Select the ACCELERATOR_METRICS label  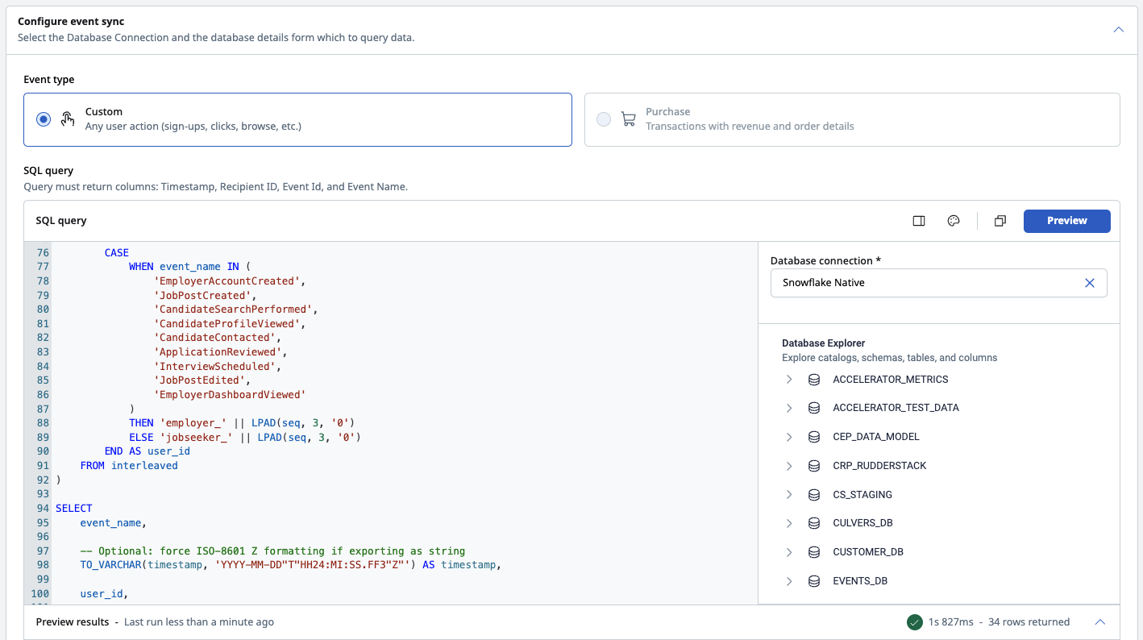[x=890, y=380]
